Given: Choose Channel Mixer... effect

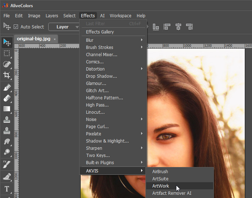Looking at the screenshot, I should point(113,54).
